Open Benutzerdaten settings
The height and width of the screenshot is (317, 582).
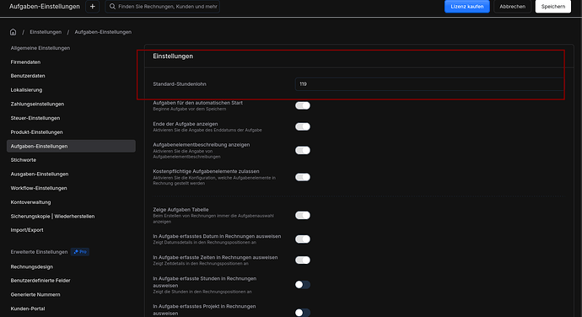click(28, 76)
